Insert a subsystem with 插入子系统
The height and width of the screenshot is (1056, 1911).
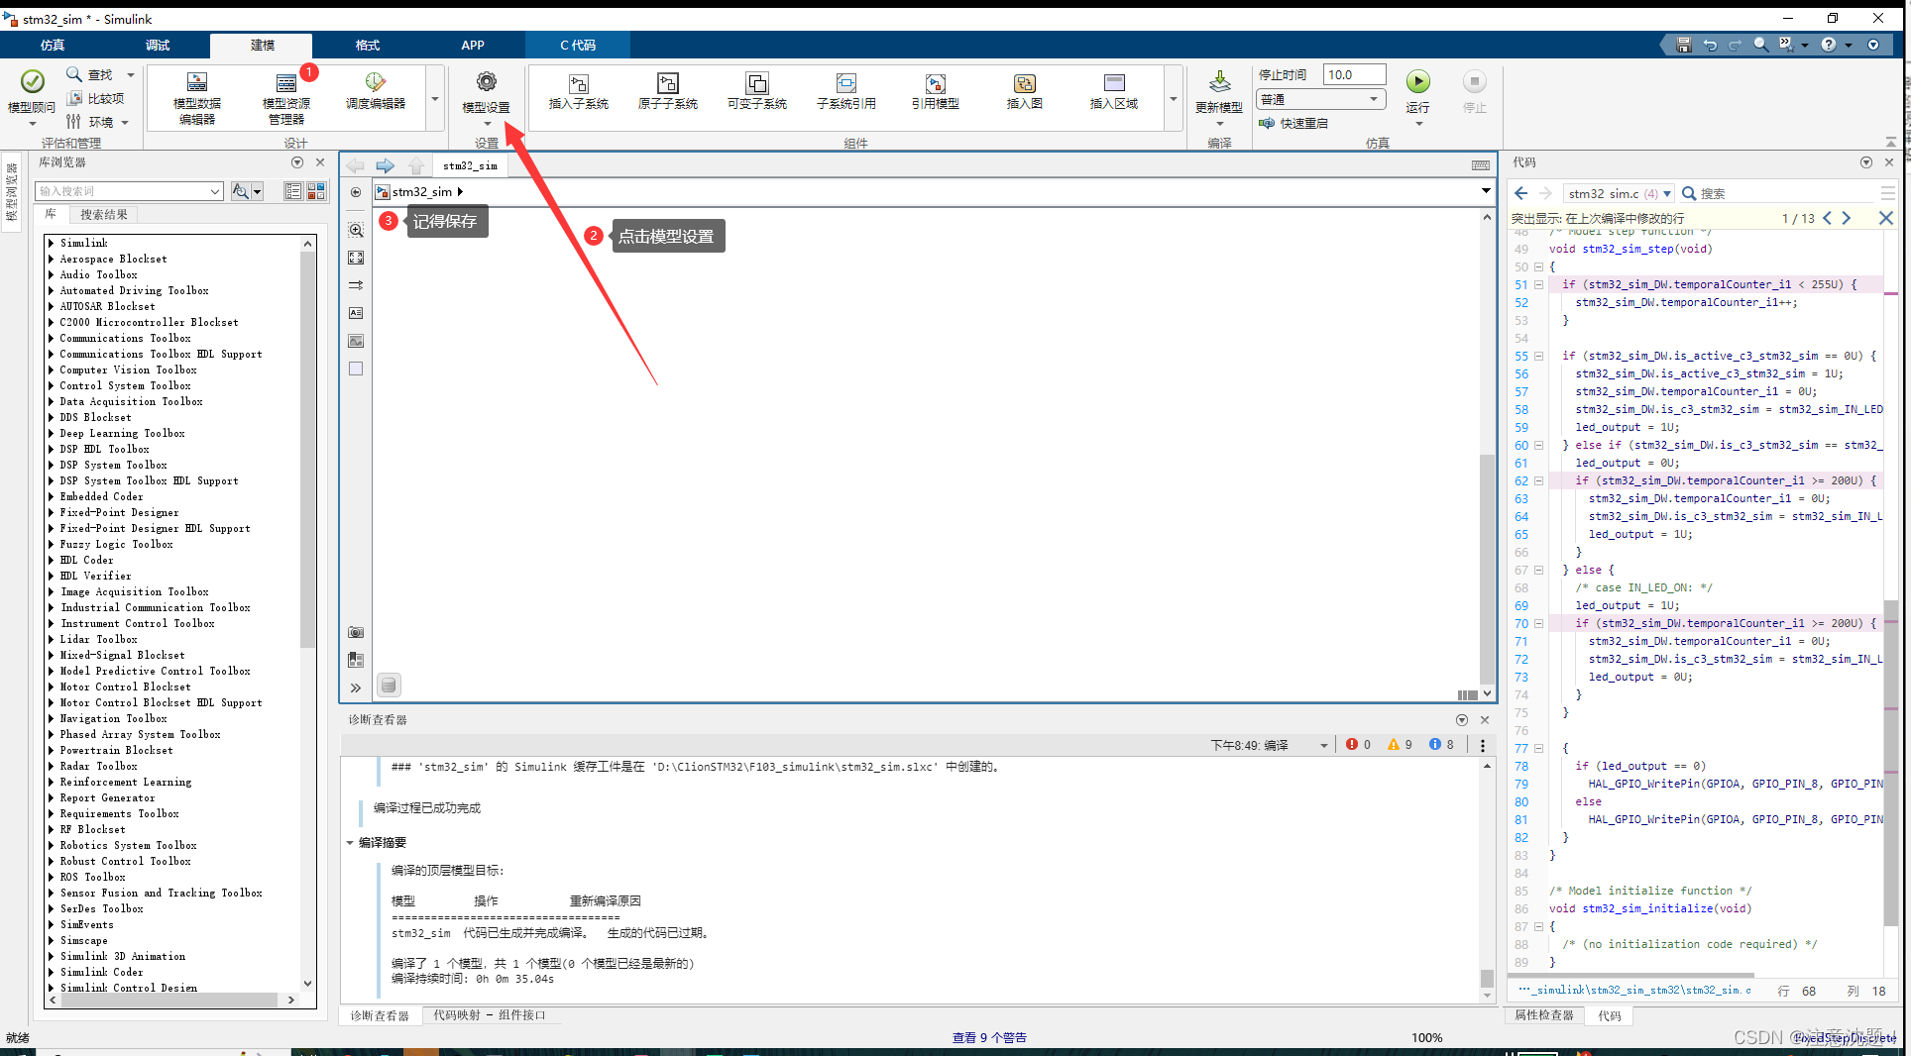(x=579, y=90)
